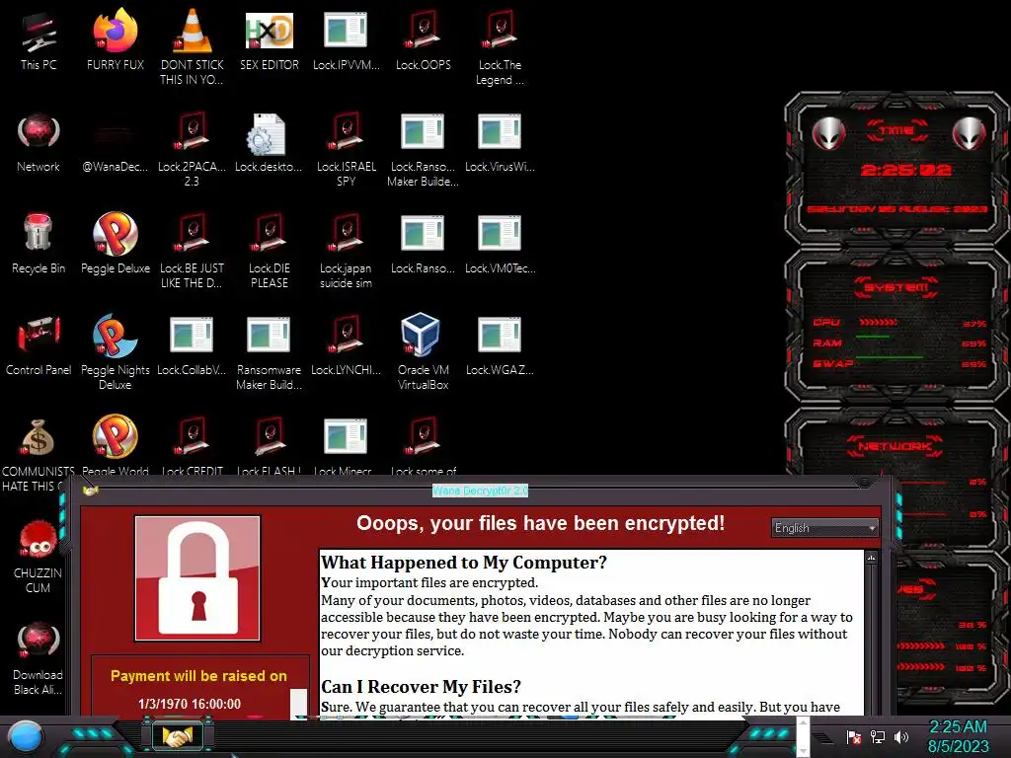
Task: Click the 1/3/1970 16:00:00 payment date
Action: (x=190, y=704)
